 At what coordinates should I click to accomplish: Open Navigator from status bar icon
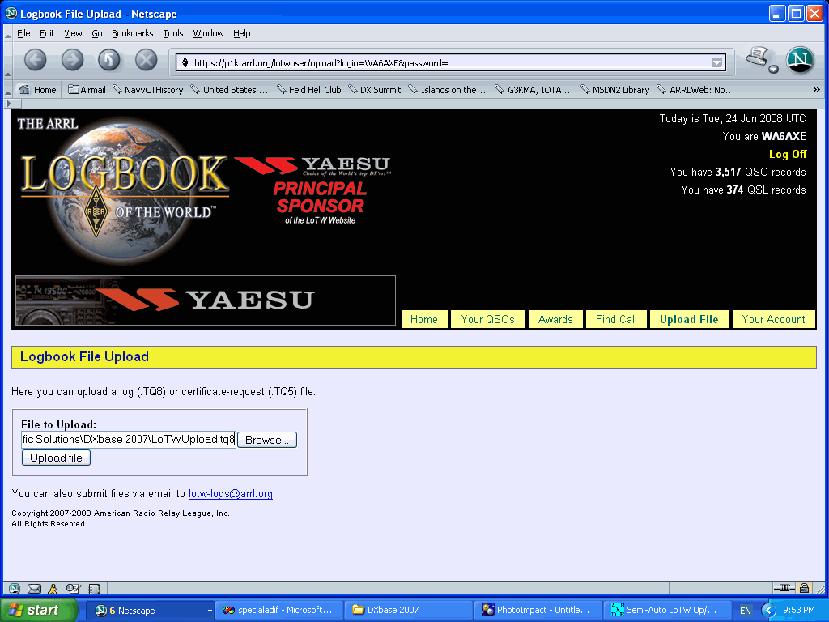click(15, 588)
